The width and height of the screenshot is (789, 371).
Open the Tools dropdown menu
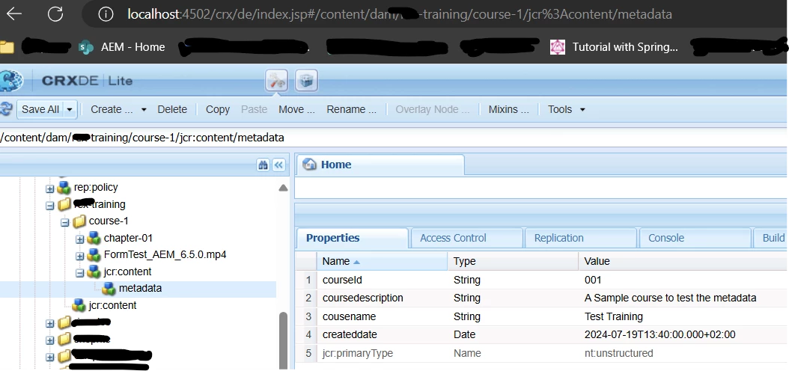coord(566,109)
